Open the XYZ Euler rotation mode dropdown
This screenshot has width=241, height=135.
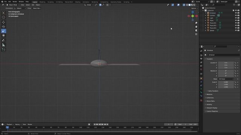coord(226,79)
